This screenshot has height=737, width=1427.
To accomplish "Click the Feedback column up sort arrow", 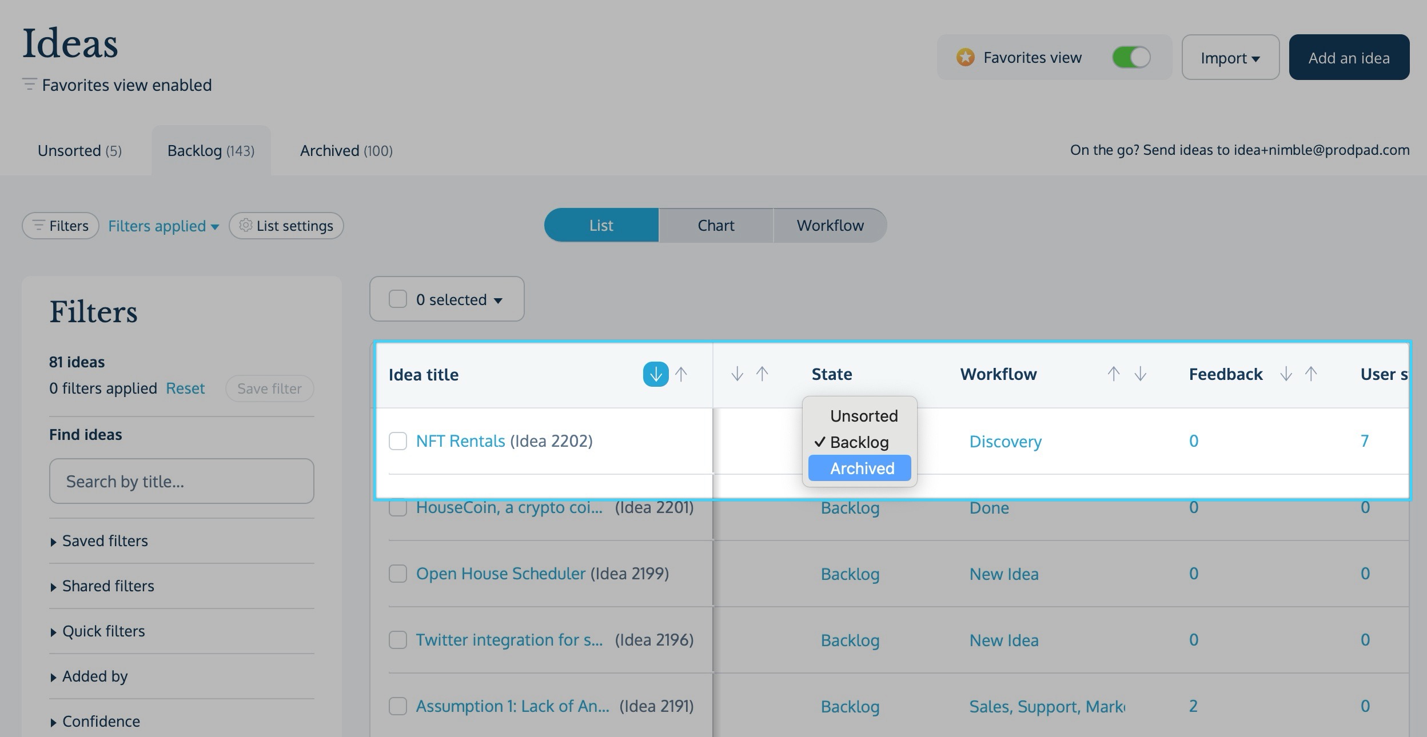I will (1311, 374).
